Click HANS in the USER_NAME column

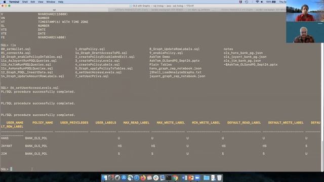coord(5,138)
